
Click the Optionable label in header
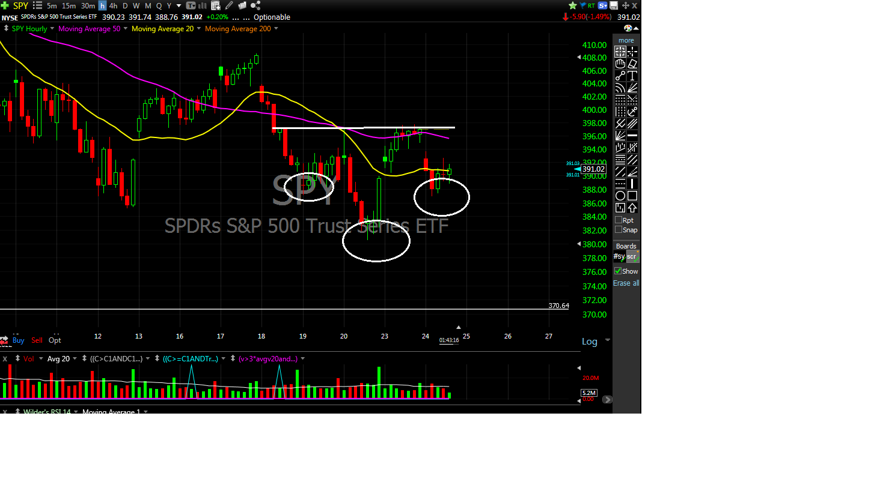(x=272, y=17)
